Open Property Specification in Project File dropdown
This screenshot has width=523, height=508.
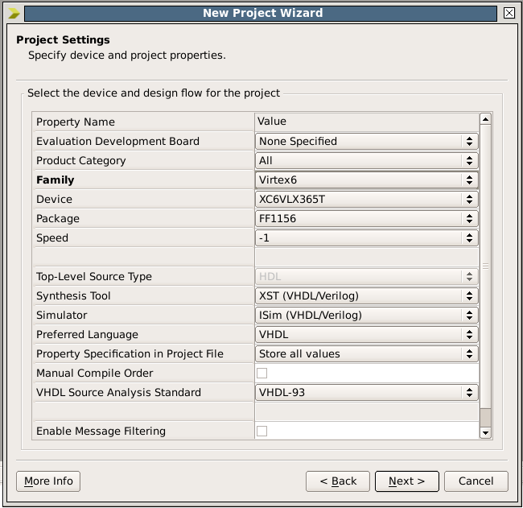[x=367, y=354]
